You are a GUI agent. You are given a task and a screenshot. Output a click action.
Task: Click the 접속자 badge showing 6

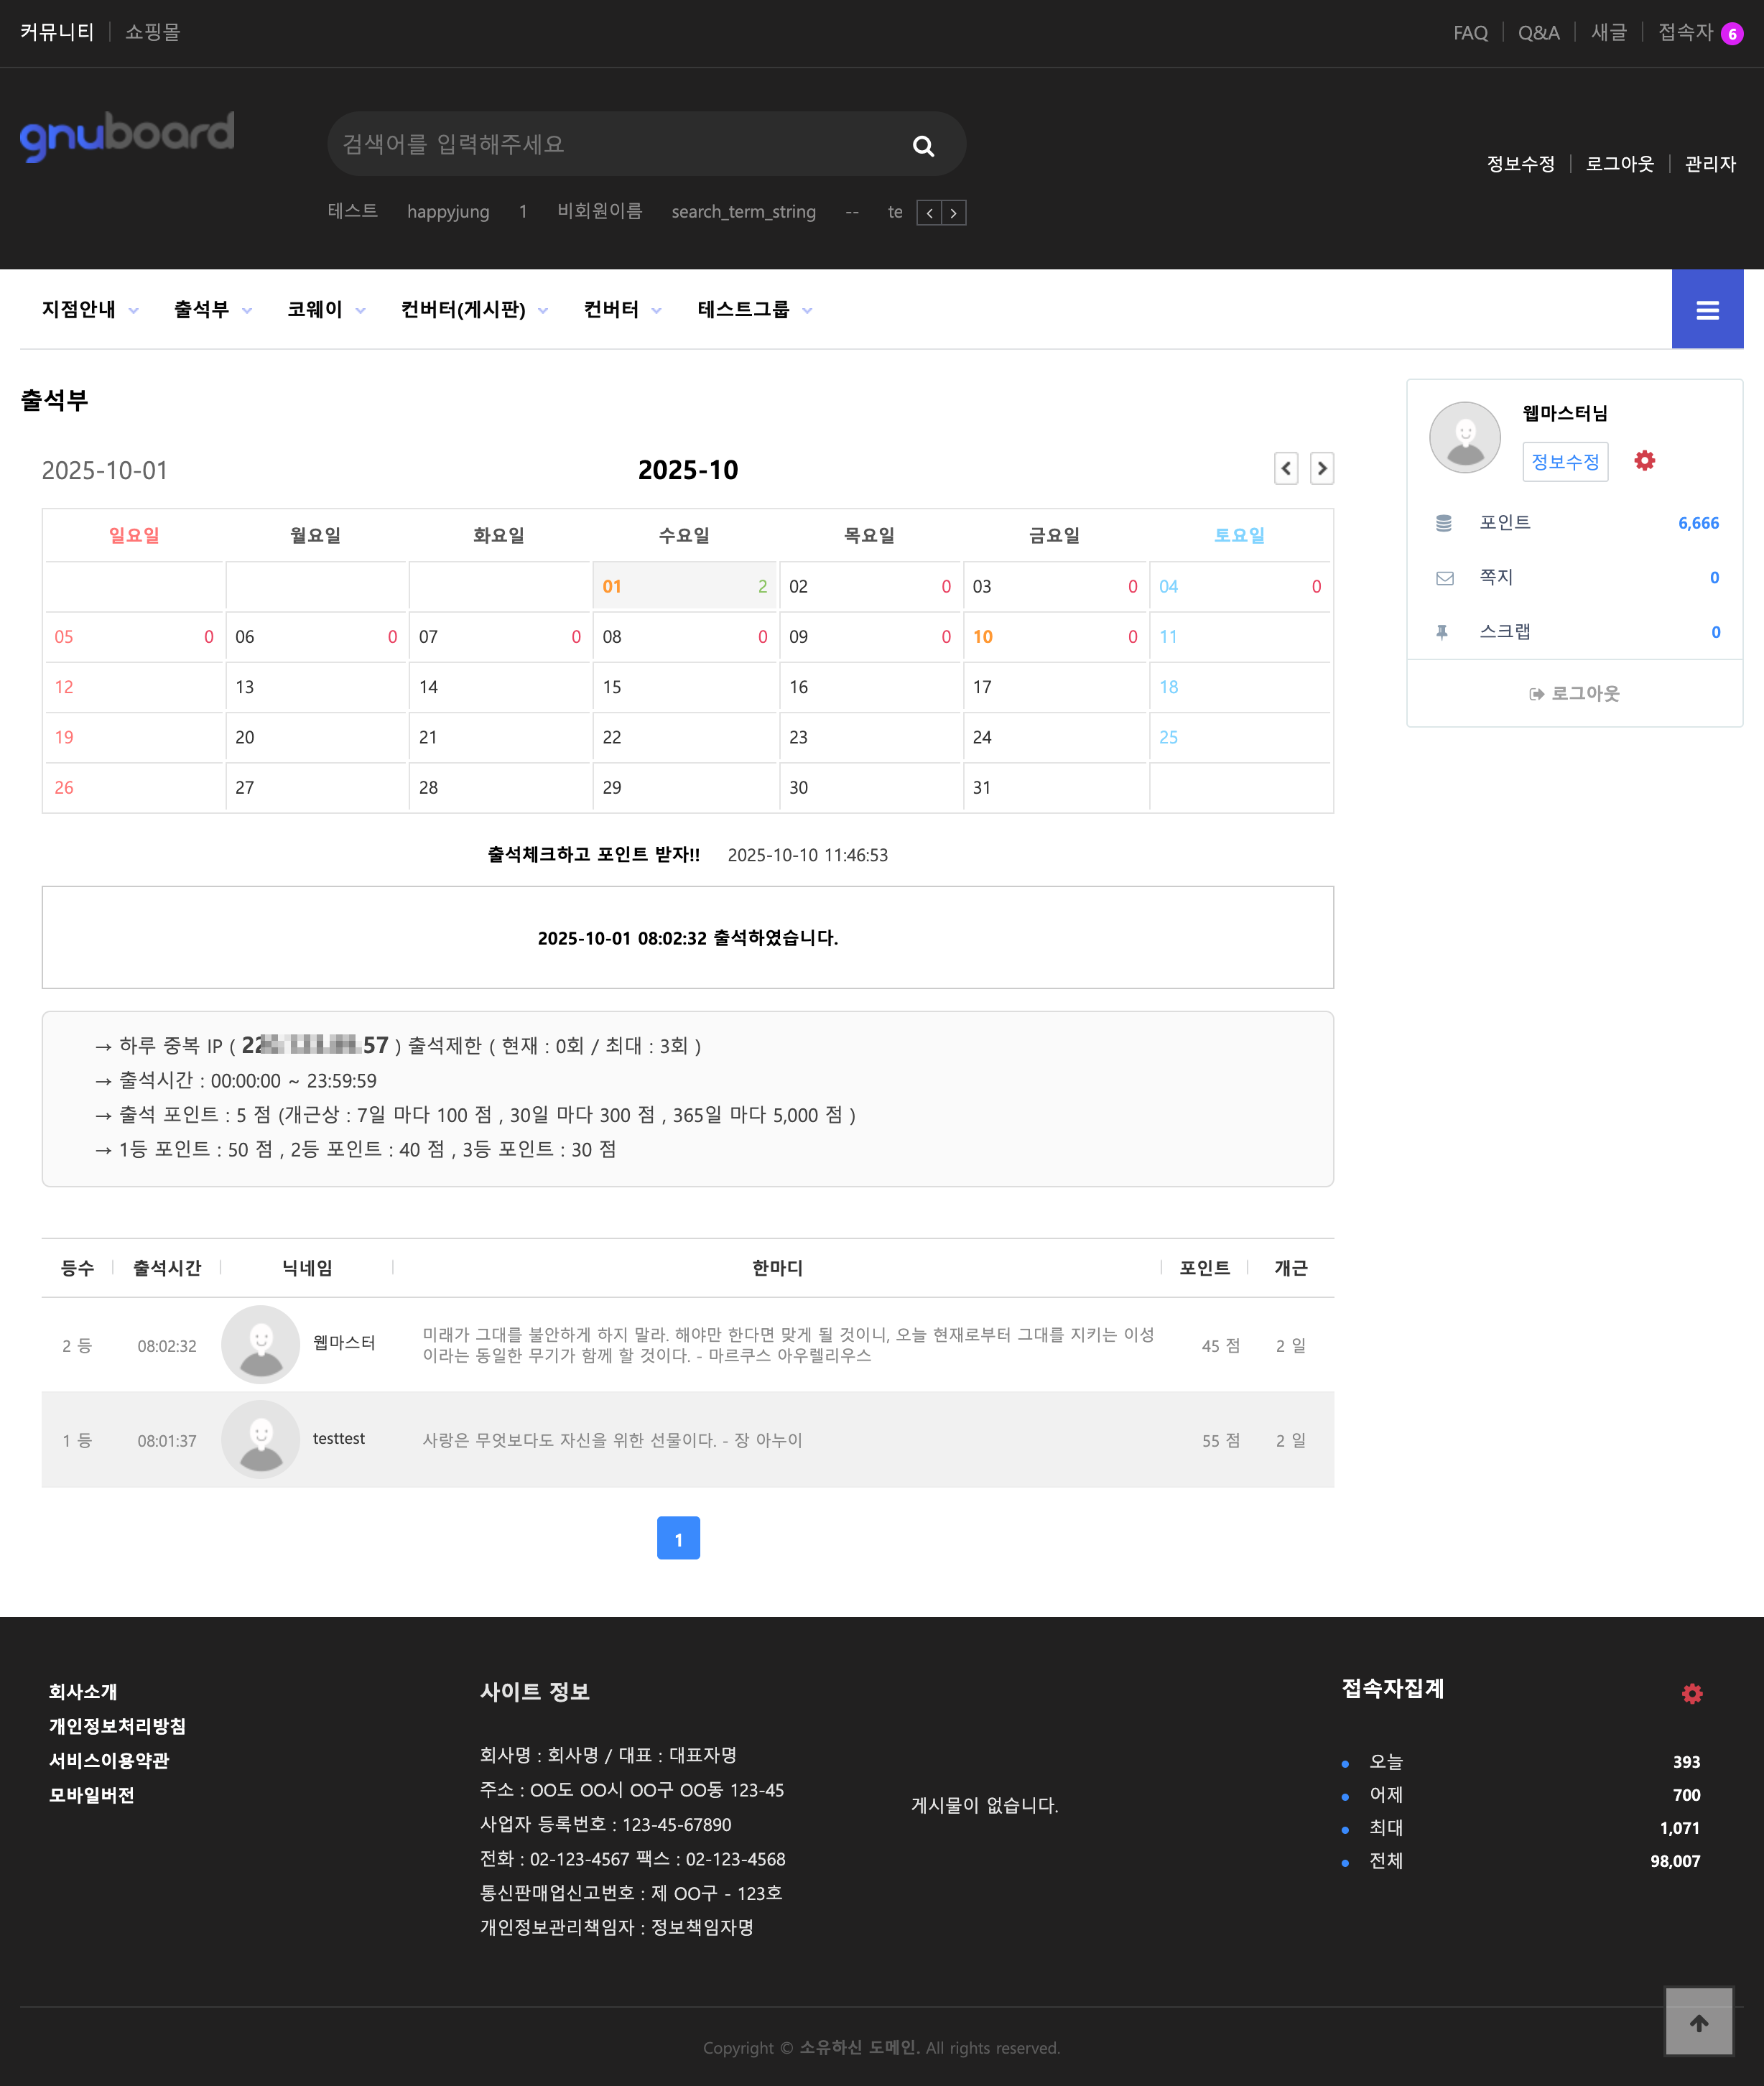coord(1732,32)
